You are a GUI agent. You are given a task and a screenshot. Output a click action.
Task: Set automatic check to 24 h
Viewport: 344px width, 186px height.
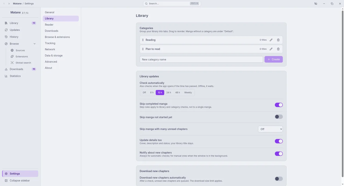tap(169, 93)
